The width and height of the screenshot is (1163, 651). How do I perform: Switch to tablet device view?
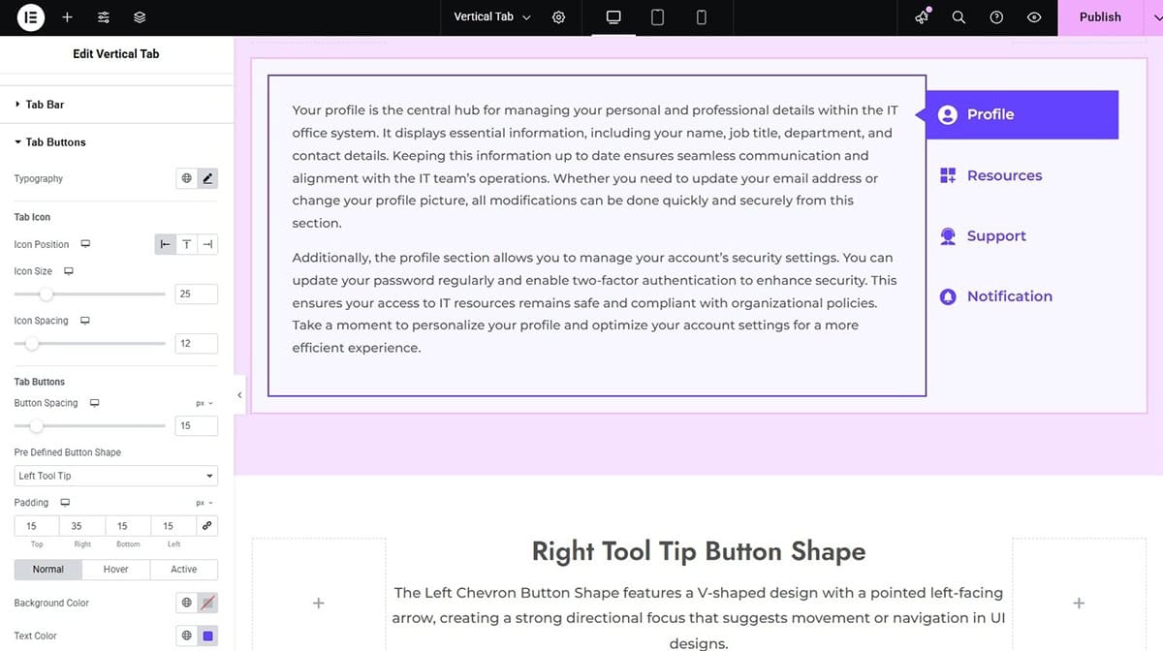(657, 17)
